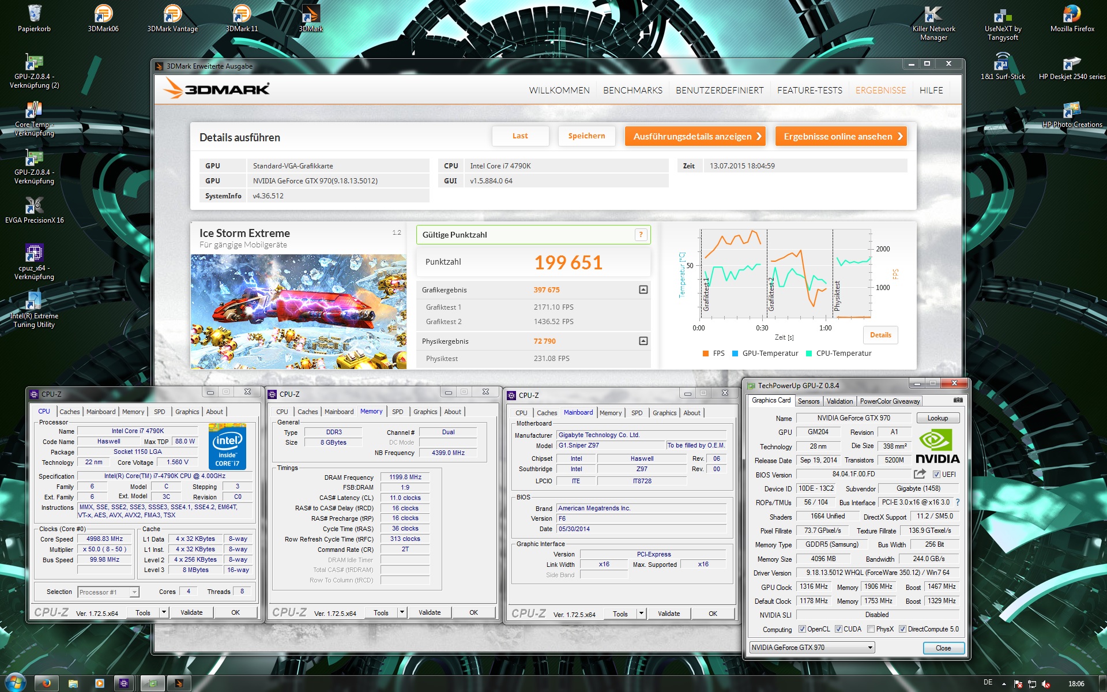This screenshot has width=1107, height=692.
Task: Click the Lookup button in GPU-Z
Action: pyautogui.click(x=937, y=418)
